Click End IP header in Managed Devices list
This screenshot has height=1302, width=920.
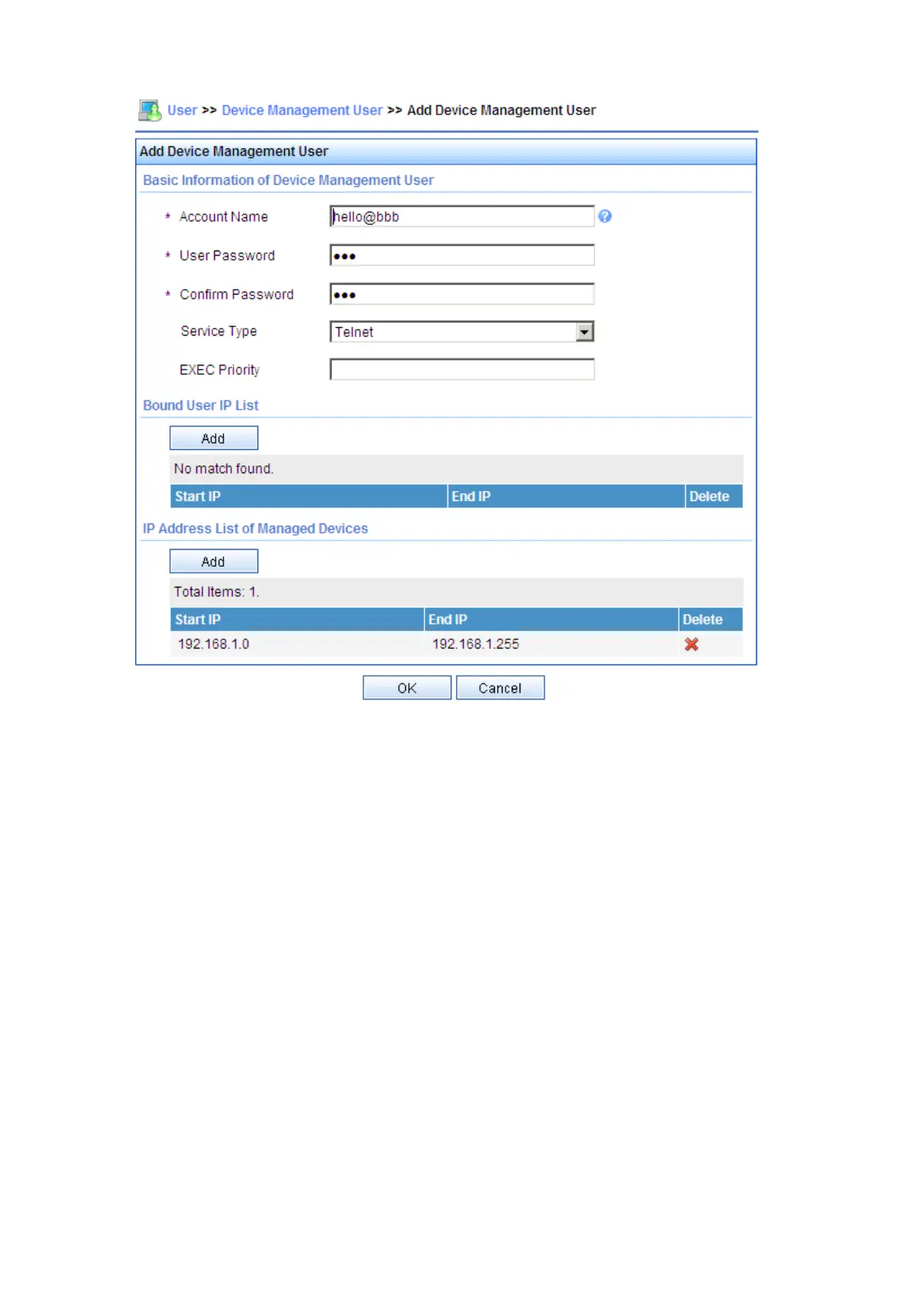coord(551,619)
